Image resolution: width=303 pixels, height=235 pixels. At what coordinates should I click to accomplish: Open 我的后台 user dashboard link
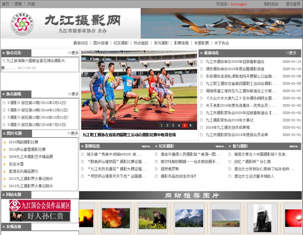(x=271, y=4)
